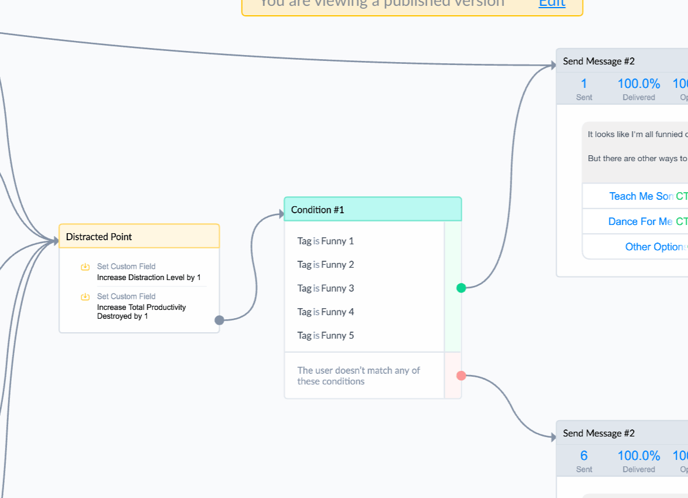Screen dimensions: 688x498
Task: Click the first Set Custom Field icon
Action: coord(85,267)
